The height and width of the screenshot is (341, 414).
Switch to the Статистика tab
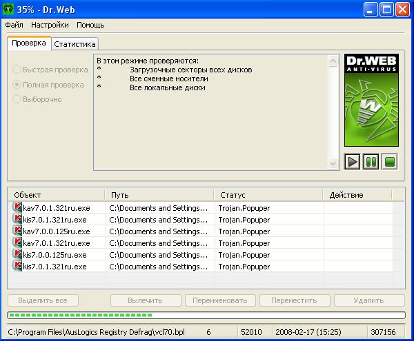75,44
